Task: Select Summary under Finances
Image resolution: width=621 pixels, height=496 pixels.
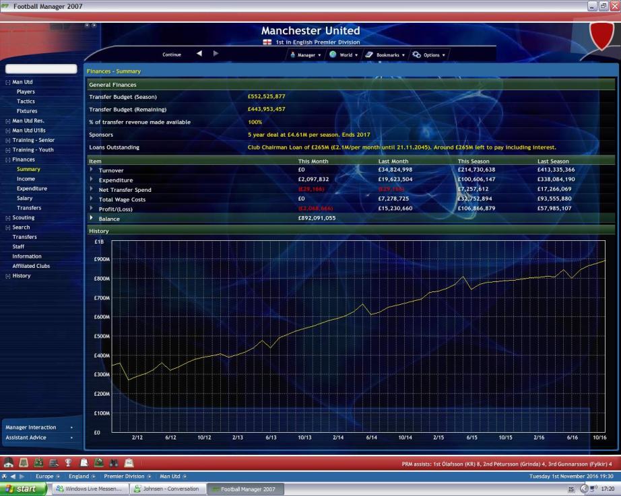Action: (28, 169)
